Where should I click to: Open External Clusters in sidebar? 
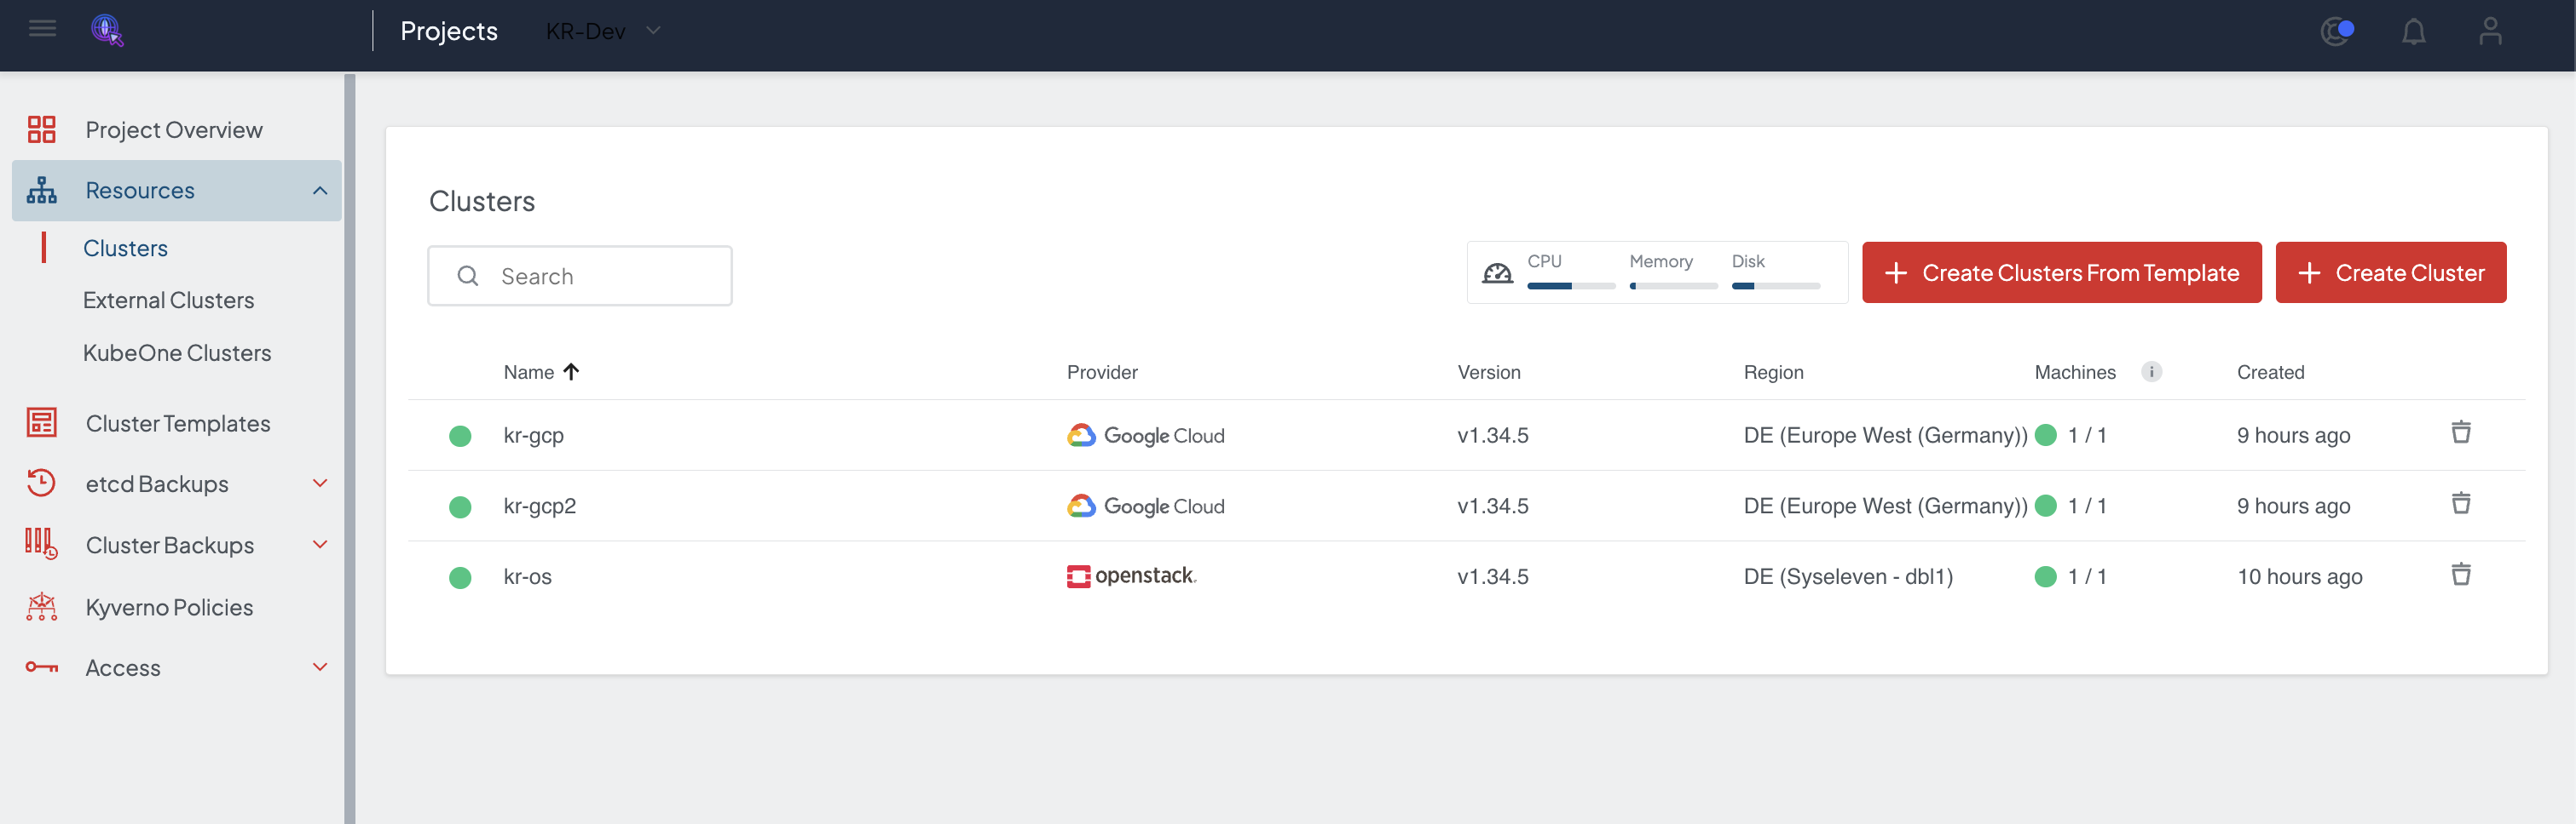coord(168,300)
